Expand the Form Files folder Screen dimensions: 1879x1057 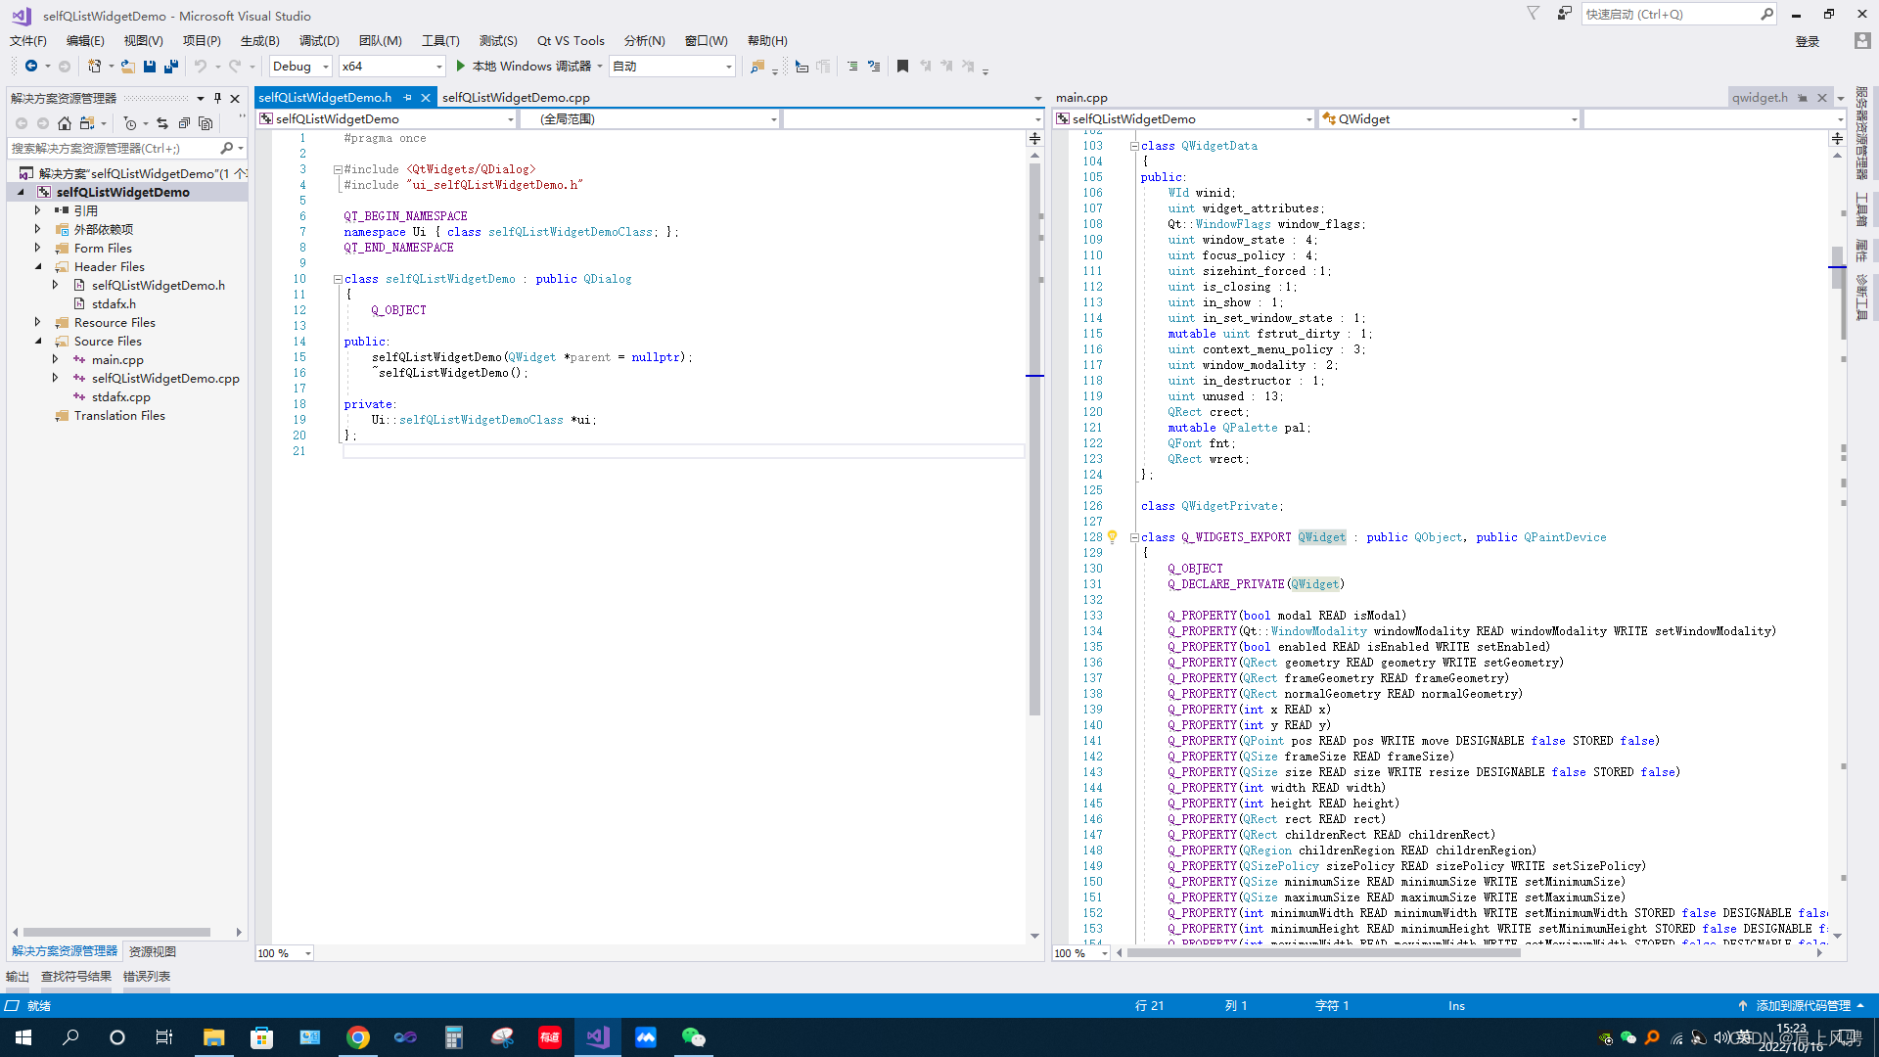tap(38, 248)
